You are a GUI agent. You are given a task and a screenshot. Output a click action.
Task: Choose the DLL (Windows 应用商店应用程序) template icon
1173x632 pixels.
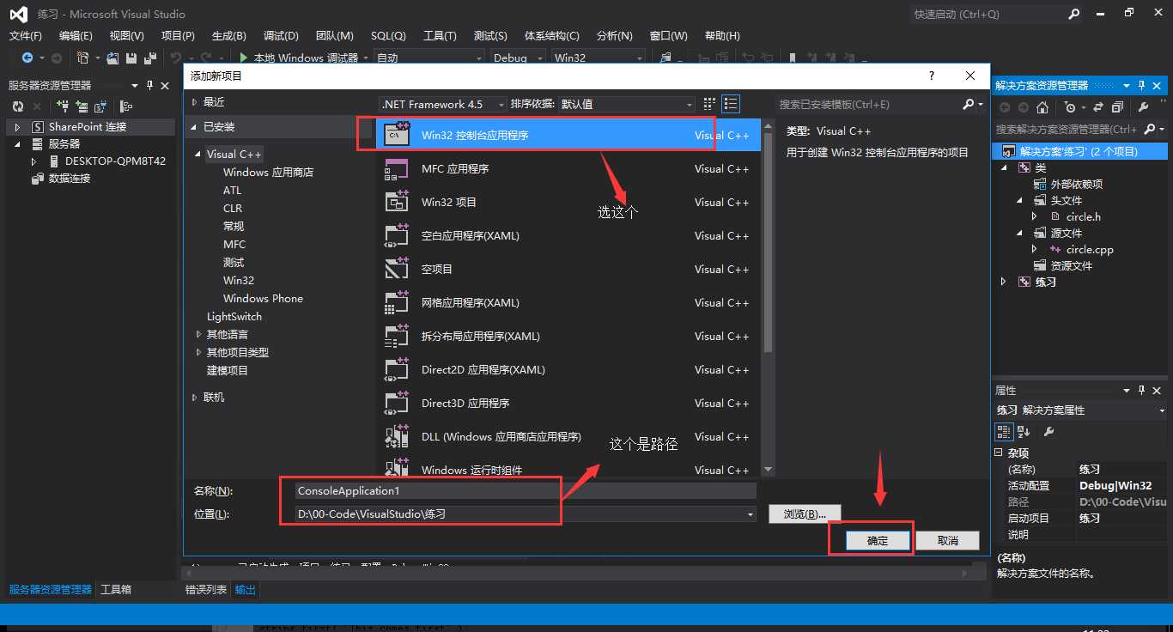(x=396, y=437)
